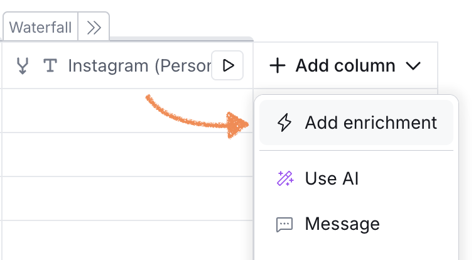Click the lightning bolt enrichment icon
This screenshot has width=476, height=260.
click(284, 122)
